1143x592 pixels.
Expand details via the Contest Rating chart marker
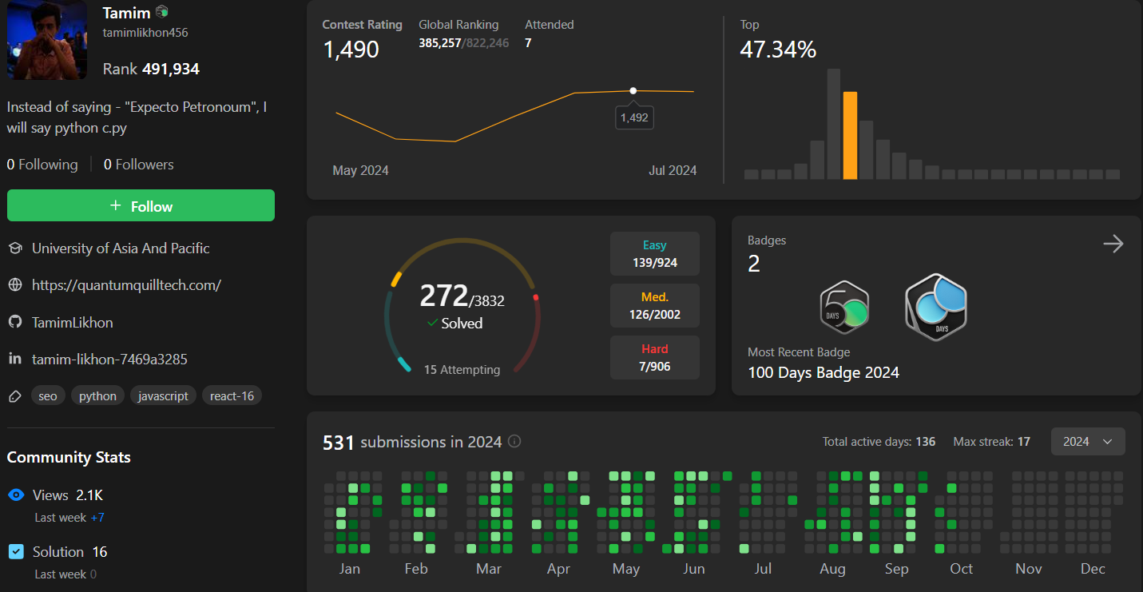tap(633, 90)
